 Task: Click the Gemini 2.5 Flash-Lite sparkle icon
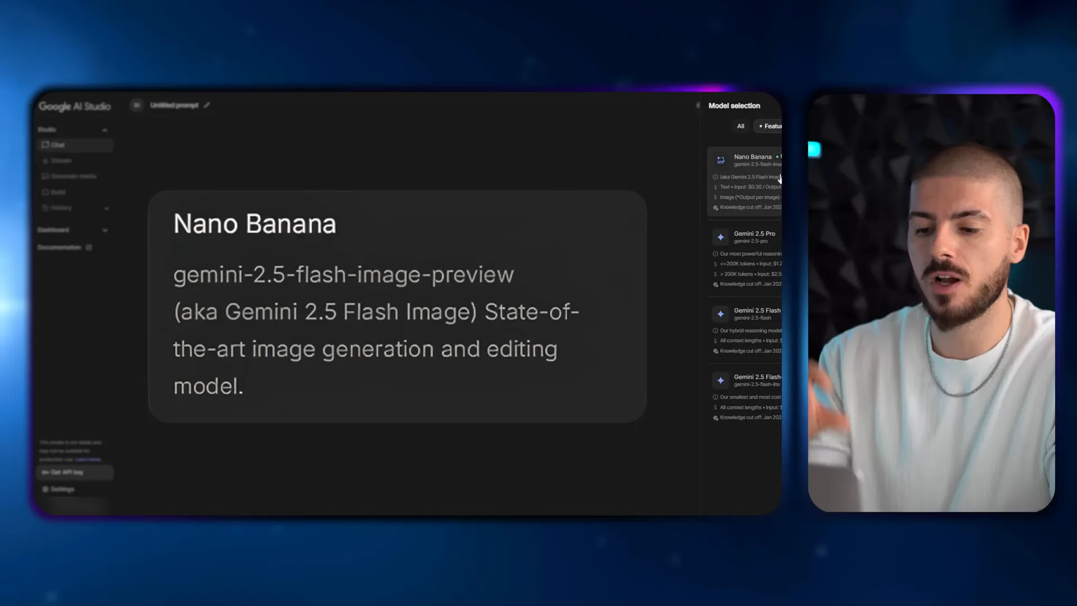coord(721,380)
